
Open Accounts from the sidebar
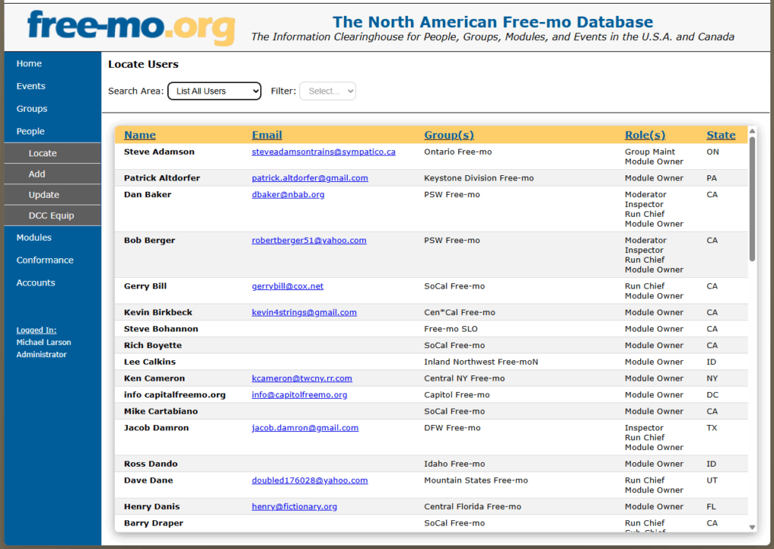[x=36, y=282]
